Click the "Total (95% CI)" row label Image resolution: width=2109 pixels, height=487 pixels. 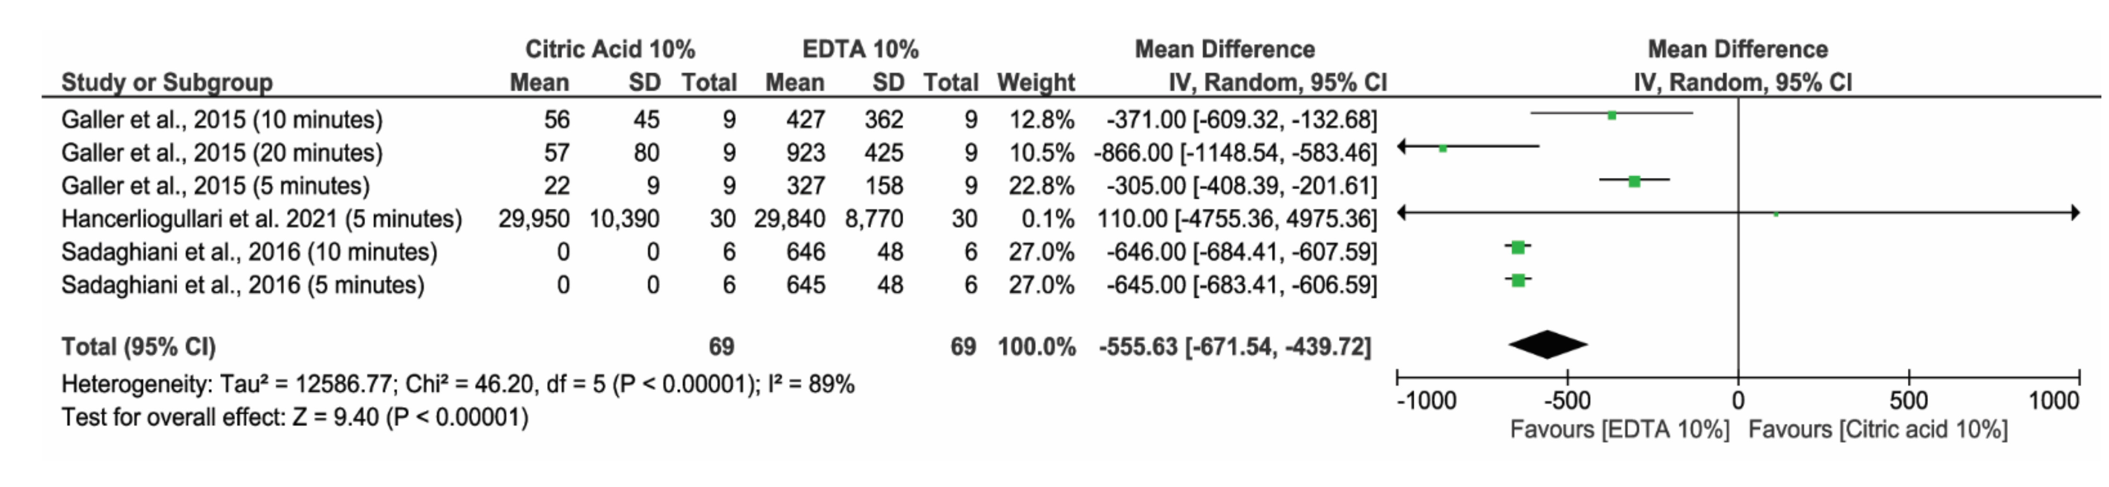[x=138, y=347]
